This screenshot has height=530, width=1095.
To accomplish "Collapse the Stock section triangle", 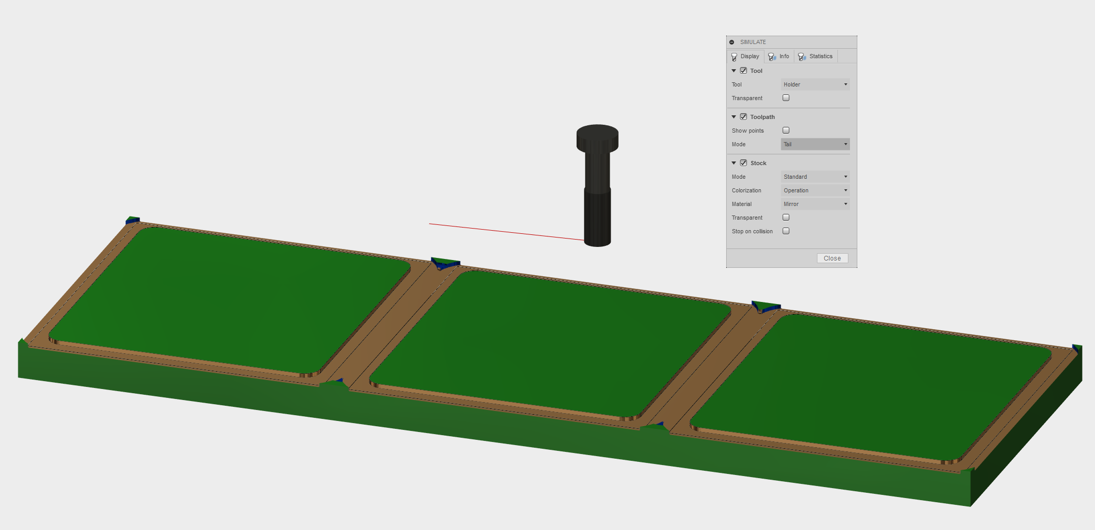I will pos(733,163).
